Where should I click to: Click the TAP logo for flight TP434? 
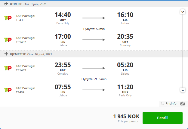click(8, 90)
